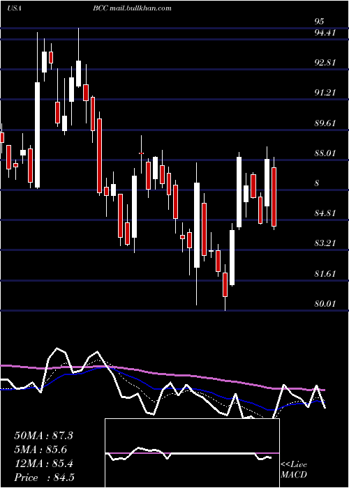Click the 89.61 price axis label
This screenshot has width=349, height=488.
325,123
